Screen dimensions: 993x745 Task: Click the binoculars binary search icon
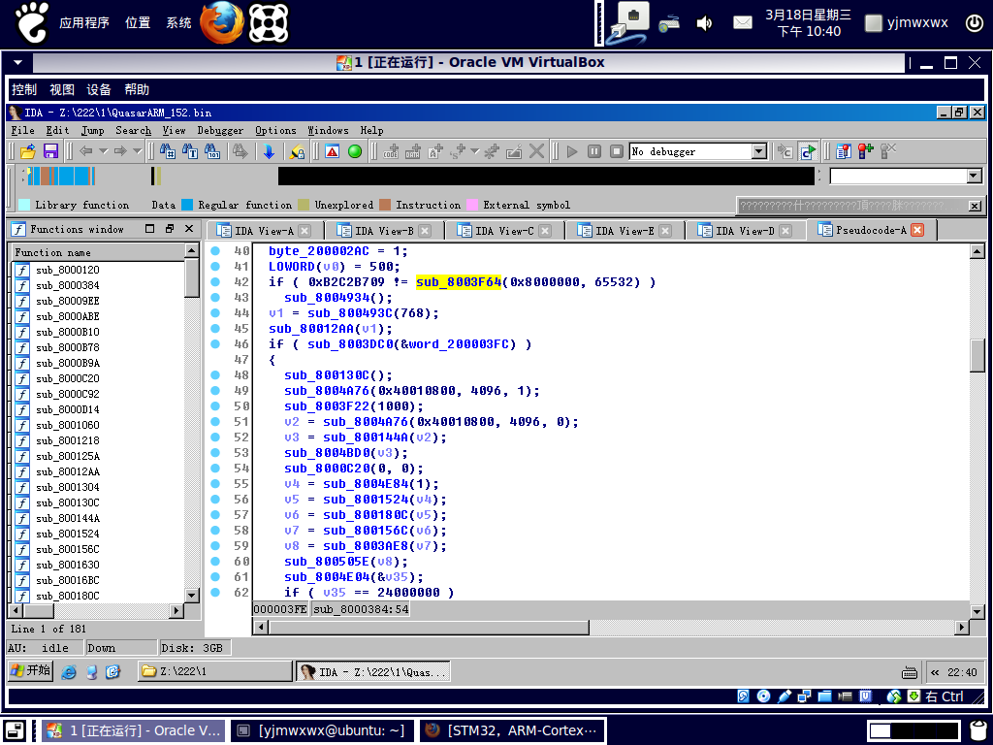coord(212,151)
